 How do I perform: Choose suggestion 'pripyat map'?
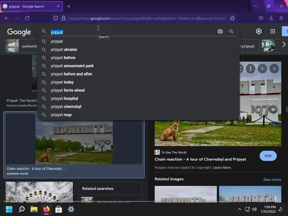tap(138, 115)
